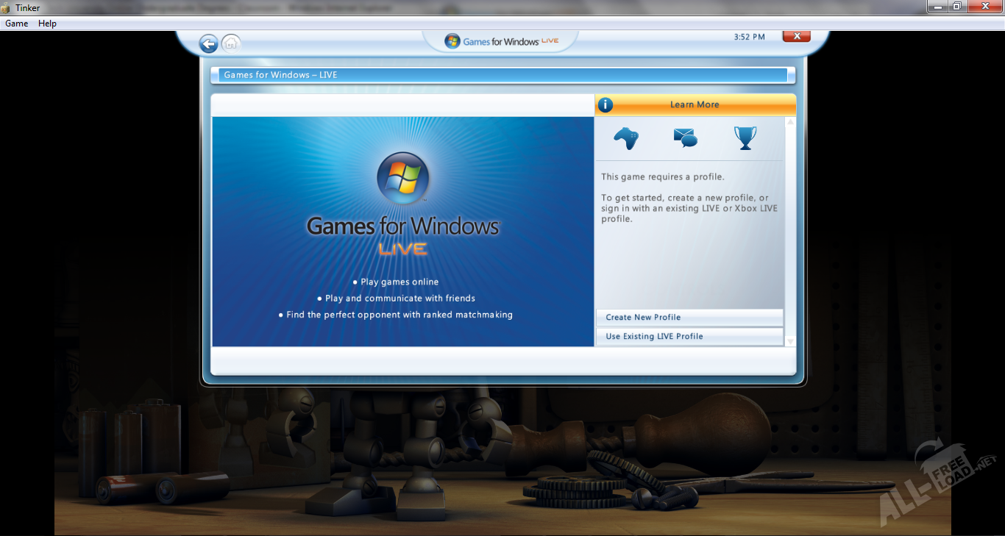Close the LIVE overlay with red X
1005x536 pixels.
pos(796,36)
